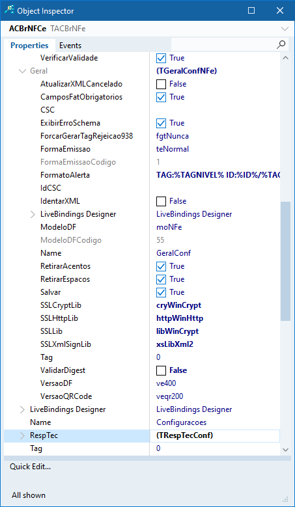Image resolution: width=295 pixels, height=507 pixels.
Task: Click the ve400 value of VersaoDF
Action: [166, 383]
